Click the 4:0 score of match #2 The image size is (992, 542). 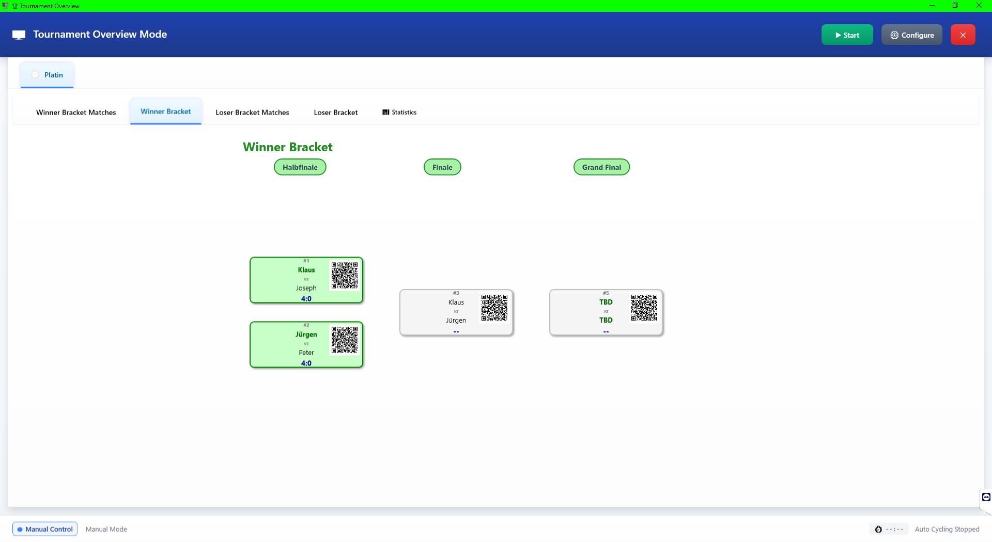306,363
